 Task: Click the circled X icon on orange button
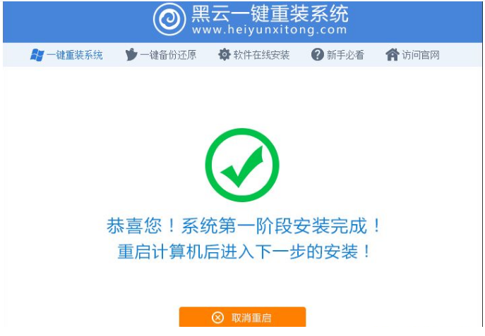point(217,318)
